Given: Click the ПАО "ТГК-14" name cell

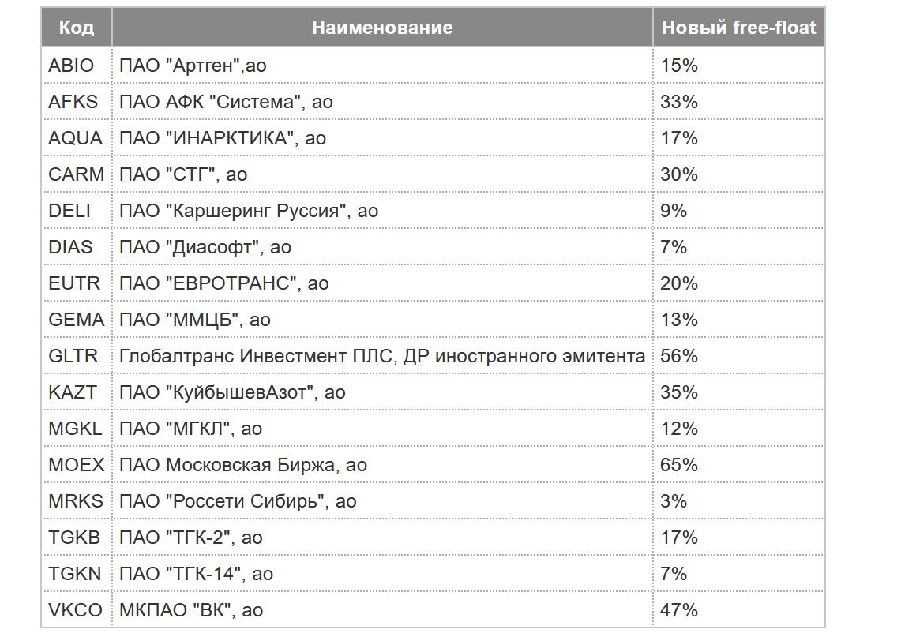Looking at the screenshot, I should [x=196, y=574].
